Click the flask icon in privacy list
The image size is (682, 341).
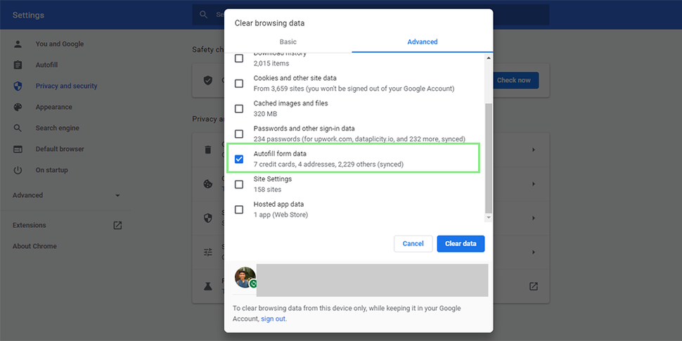click(x=208, y=286)
